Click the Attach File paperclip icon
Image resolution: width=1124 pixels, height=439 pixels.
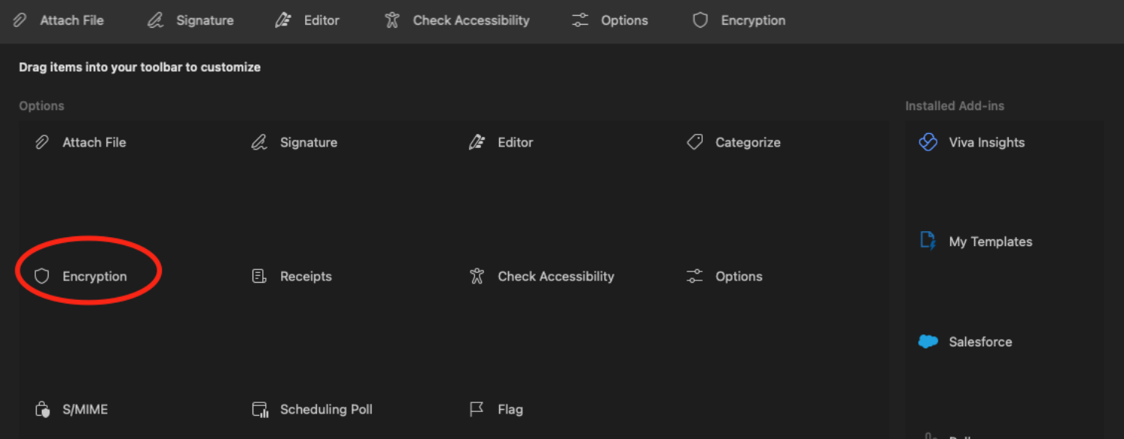pos(41,141)
